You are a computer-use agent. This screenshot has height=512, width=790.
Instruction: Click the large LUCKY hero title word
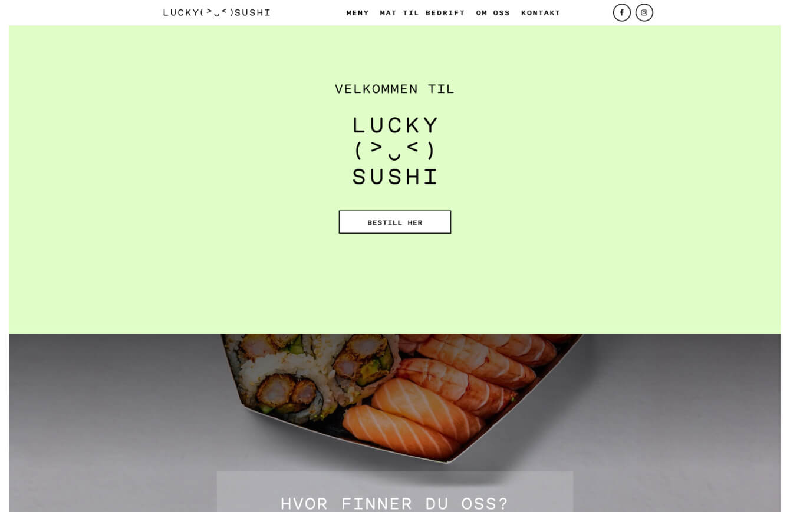[395, 125]
